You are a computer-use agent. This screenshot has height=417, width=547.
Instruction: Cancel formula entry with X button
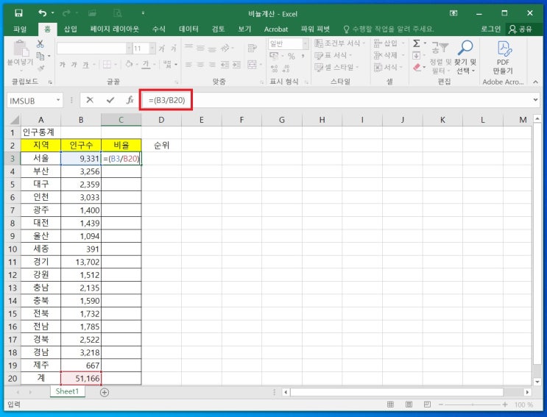click(x=90, y=100)
